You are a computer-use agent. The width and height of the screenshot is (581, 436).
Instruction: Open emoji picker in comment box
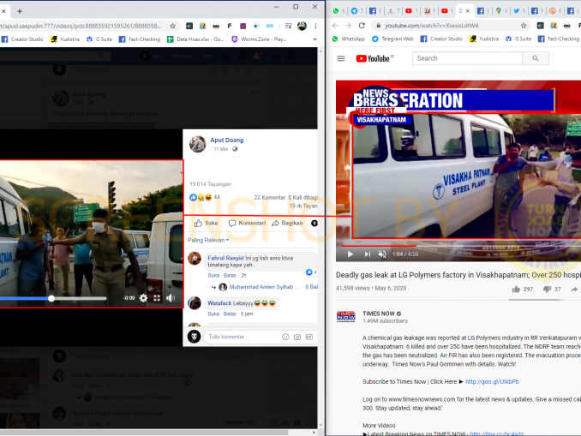285,337
